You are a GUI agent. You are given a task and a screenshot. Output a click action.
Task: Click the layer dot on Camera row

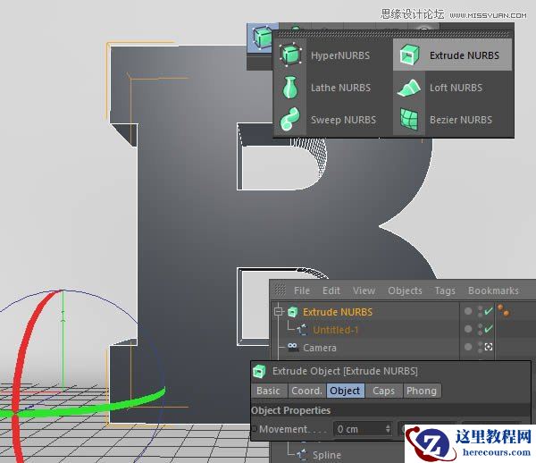468,347
